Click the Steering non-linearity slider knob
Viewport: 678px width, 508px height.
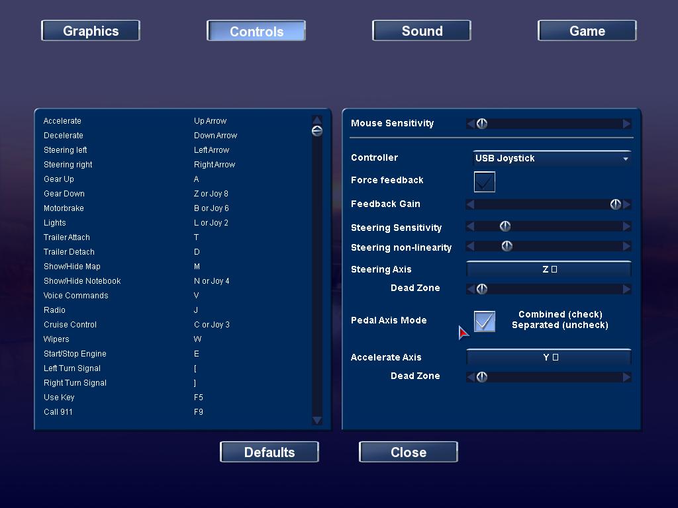coord(507,246)
